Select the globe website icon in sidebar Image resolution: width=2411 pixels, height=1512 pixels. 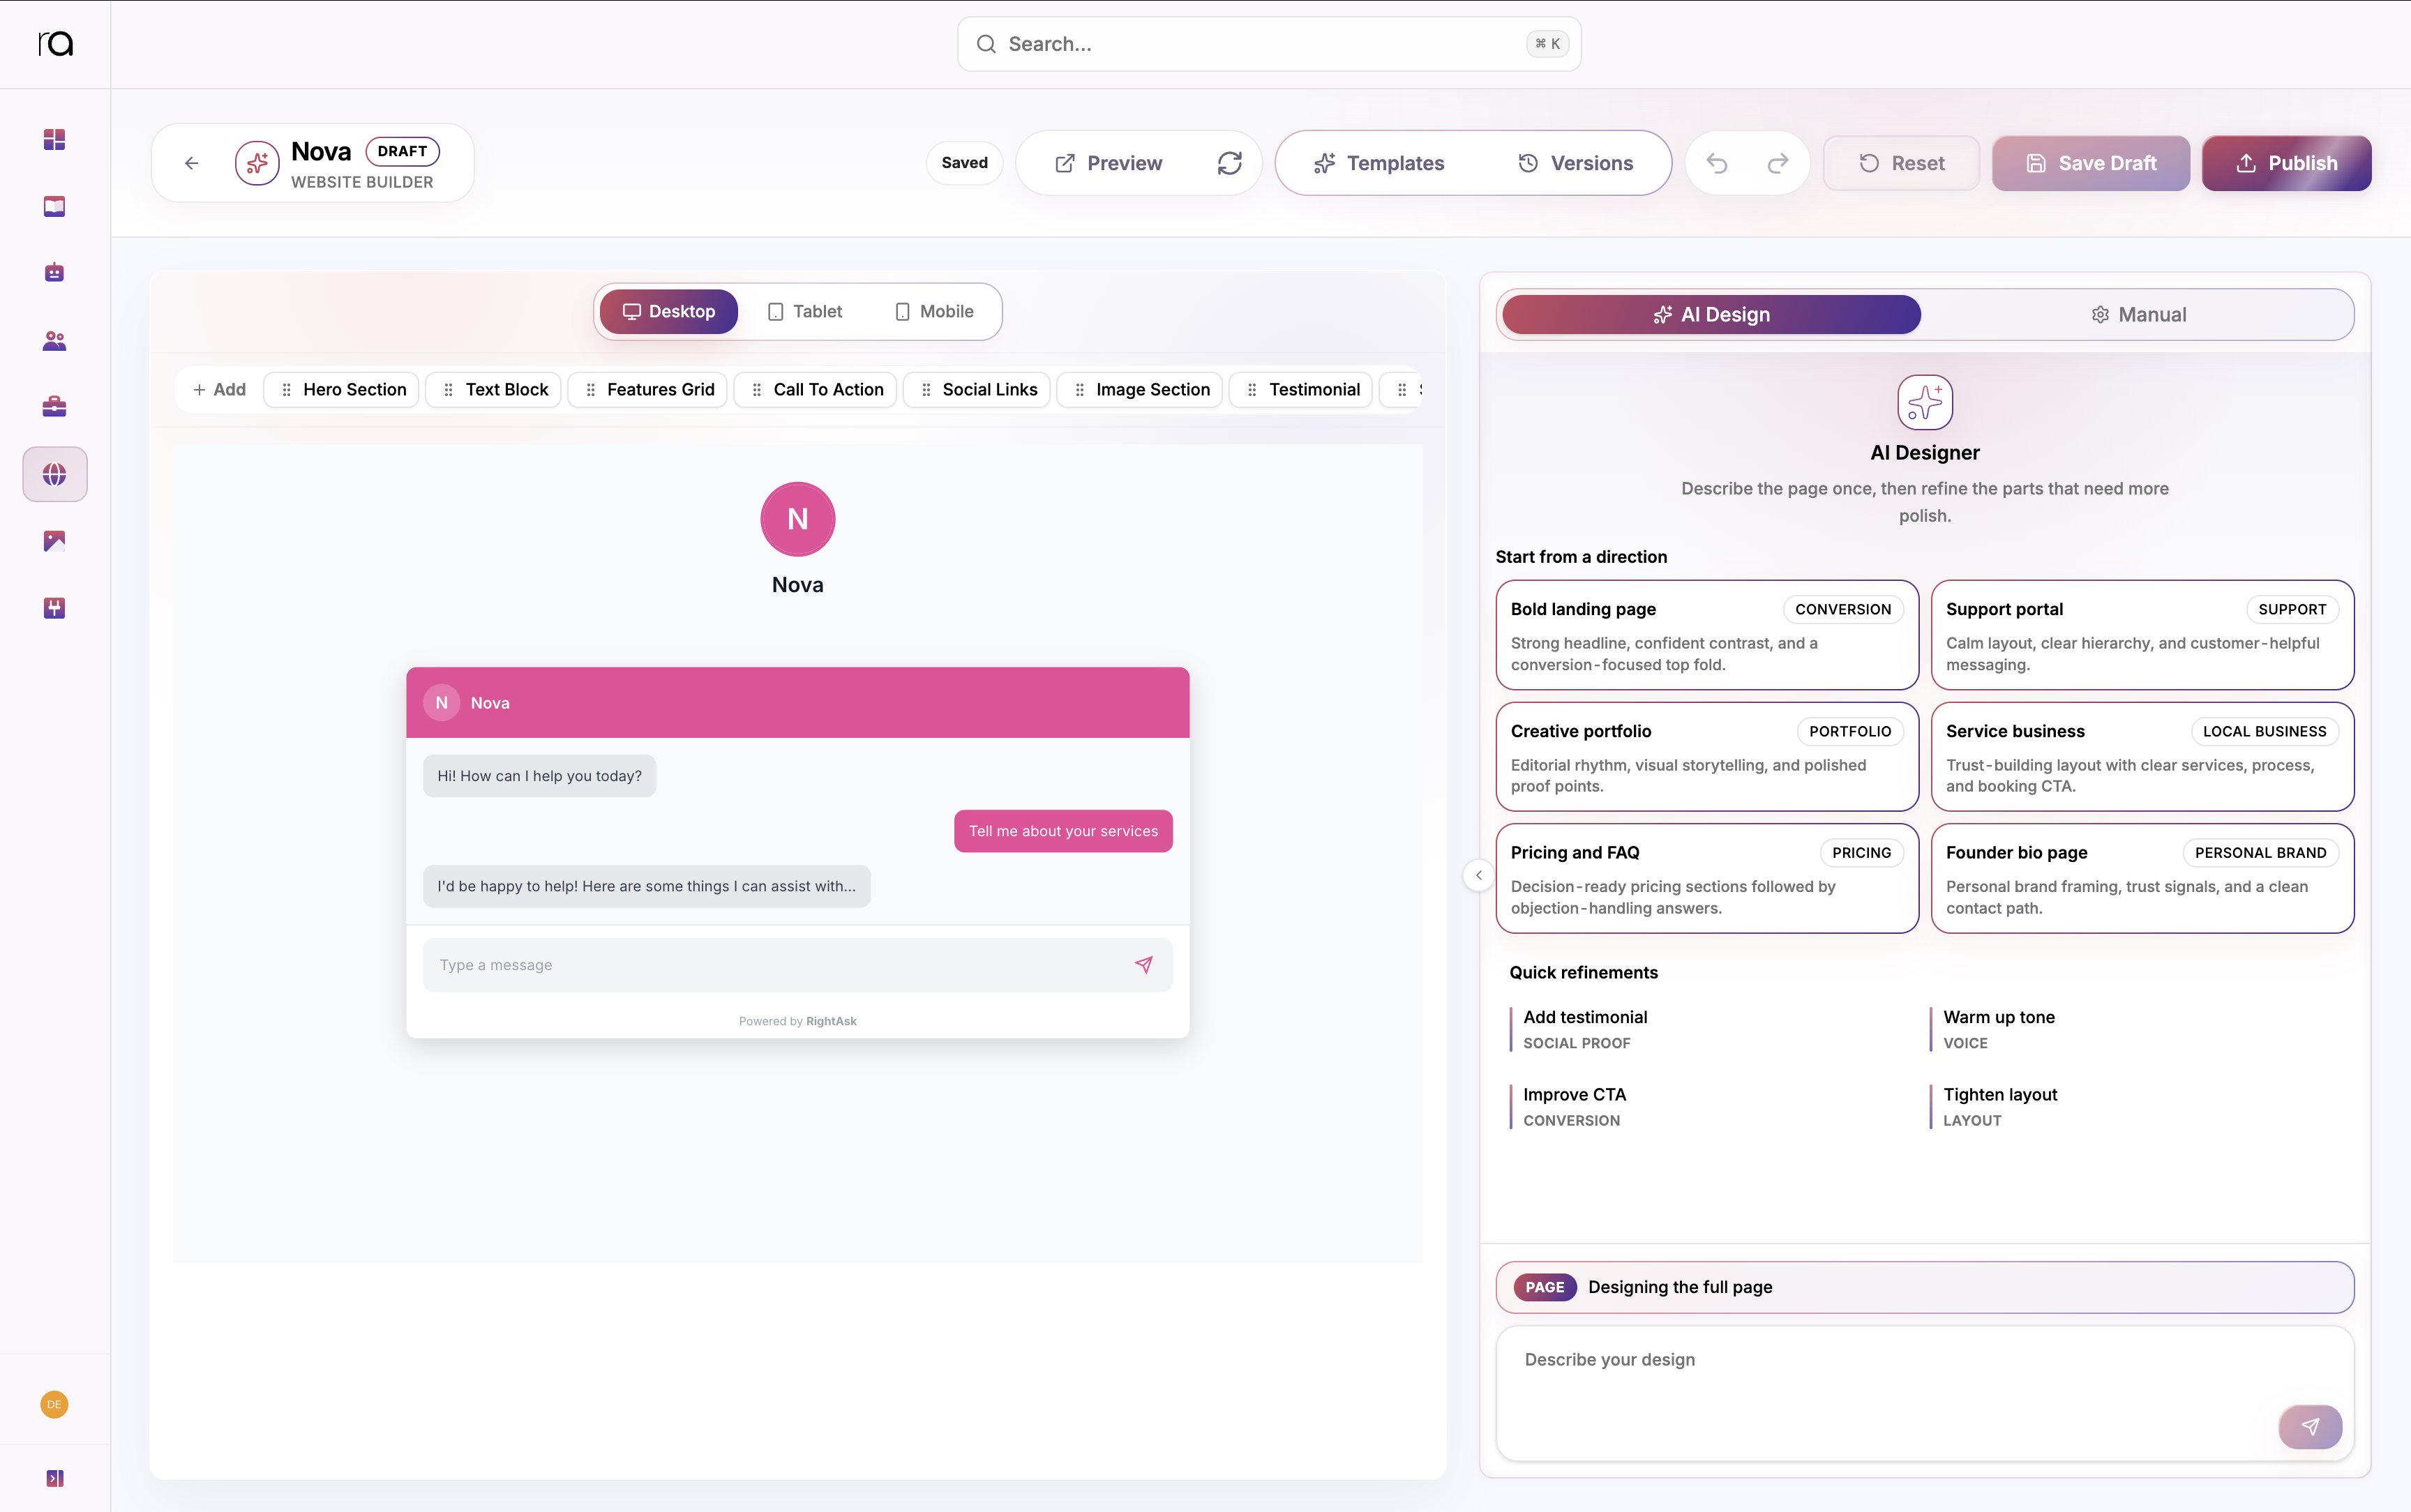click(x=54, y=474)
